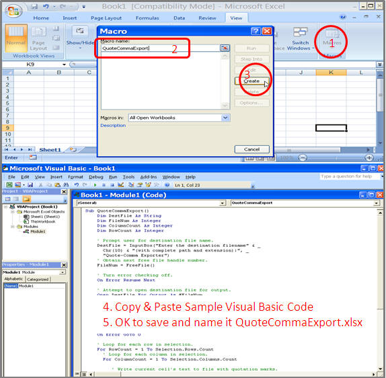Image resolution: width=386 pixels, height=378 pixels.
Task: Click the zoom in plus on slider
Action: coord(369,157)
